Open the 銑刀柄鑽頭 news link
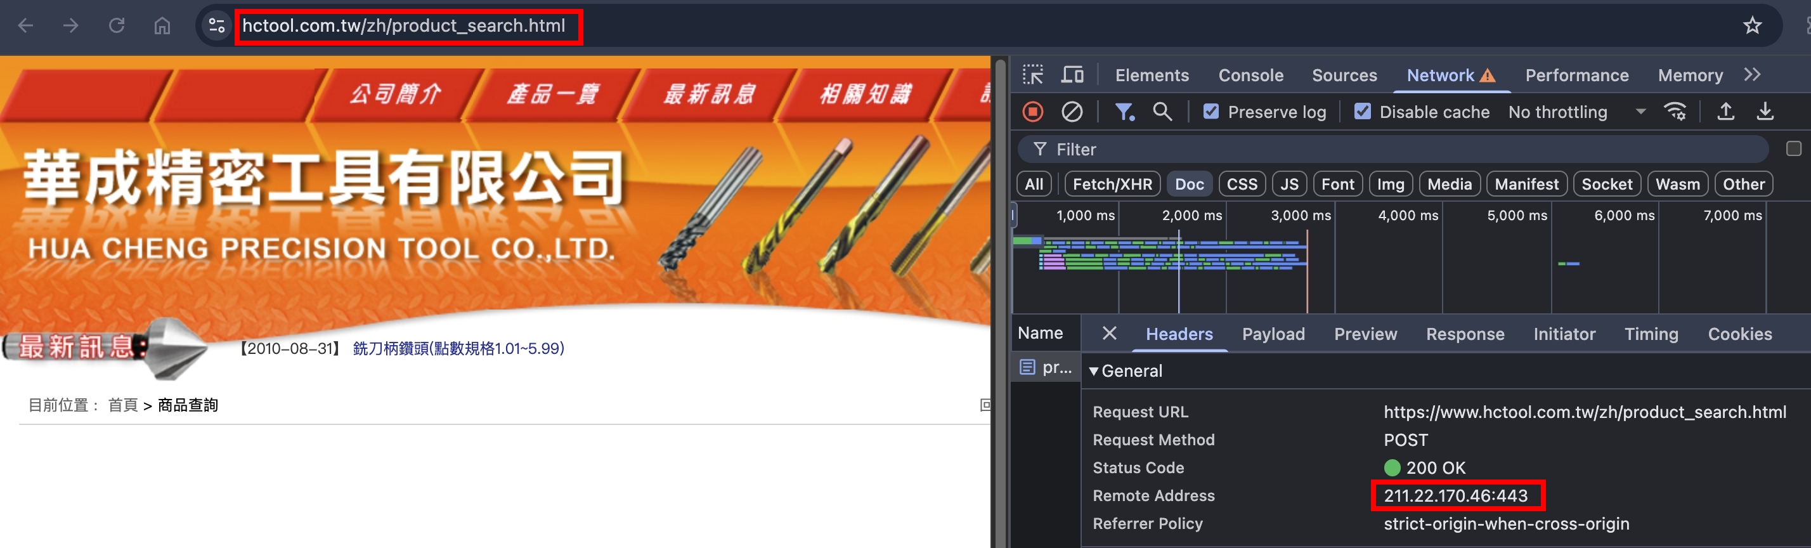The width and height of the screenshot is (1811, 548). point(458,348)
